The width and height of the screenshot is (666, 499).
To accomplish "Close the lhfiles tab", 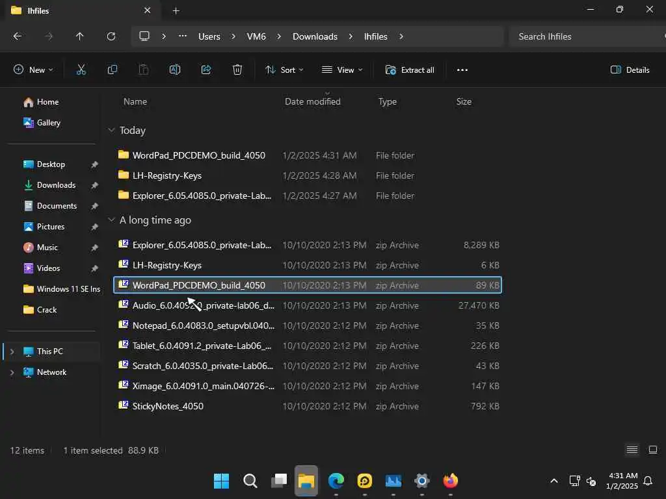I will (x=147, y=10).
